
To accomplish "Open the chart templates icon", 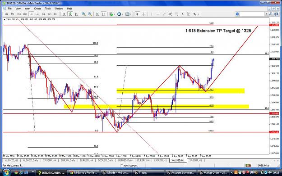I will tap(127, 14).
